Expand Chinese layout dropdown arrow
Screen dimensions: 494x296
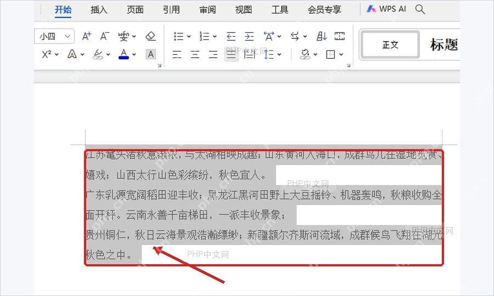click(x=279, y=37)
